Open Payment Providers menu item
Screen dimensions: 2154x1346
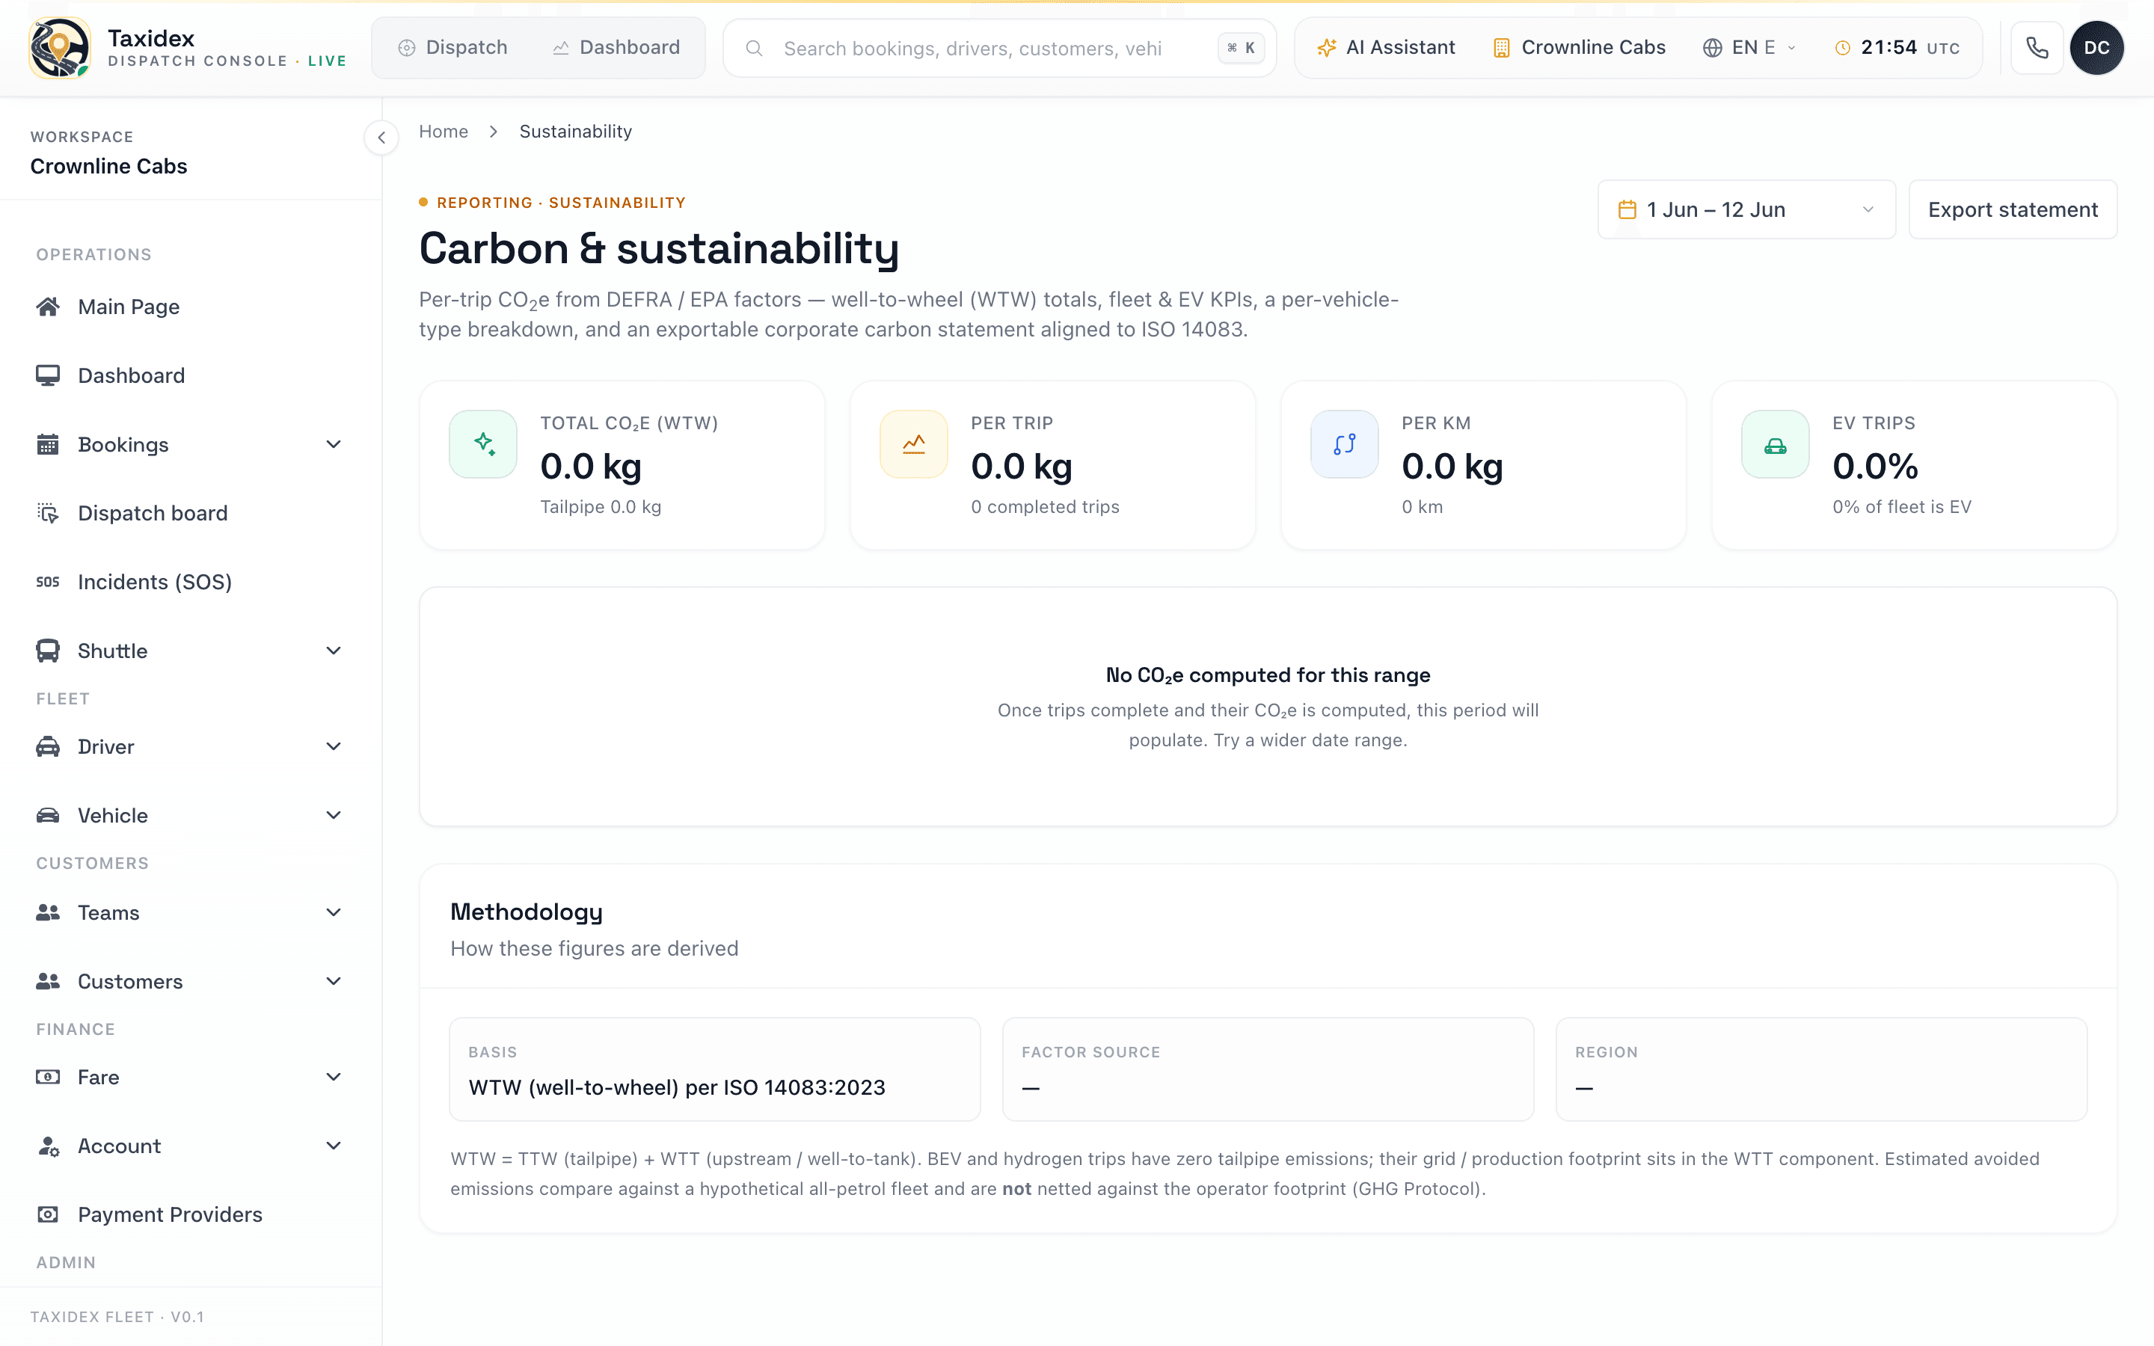click(191, 1215)
